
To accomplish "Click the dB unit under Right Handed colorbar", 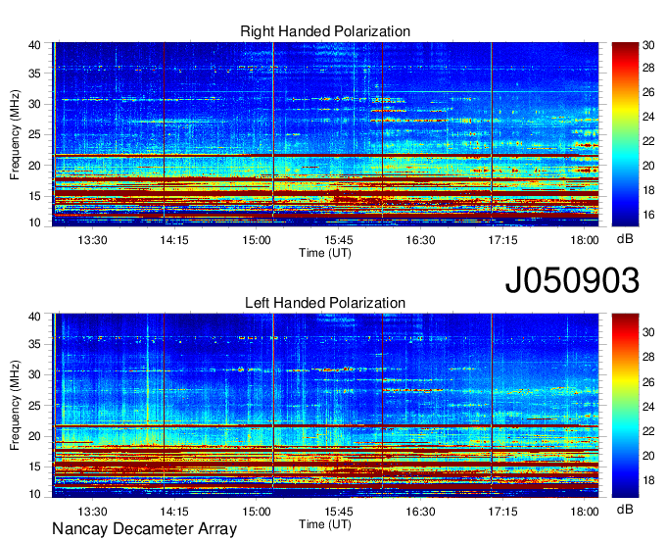I will [x=625, y=239].
